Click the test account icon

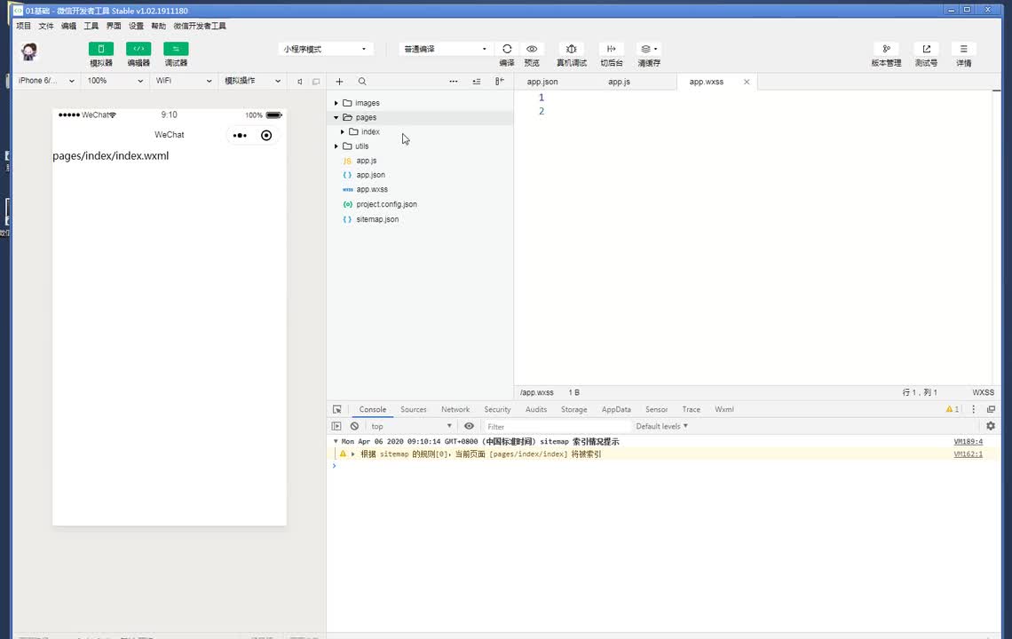(x=926, y=49)
